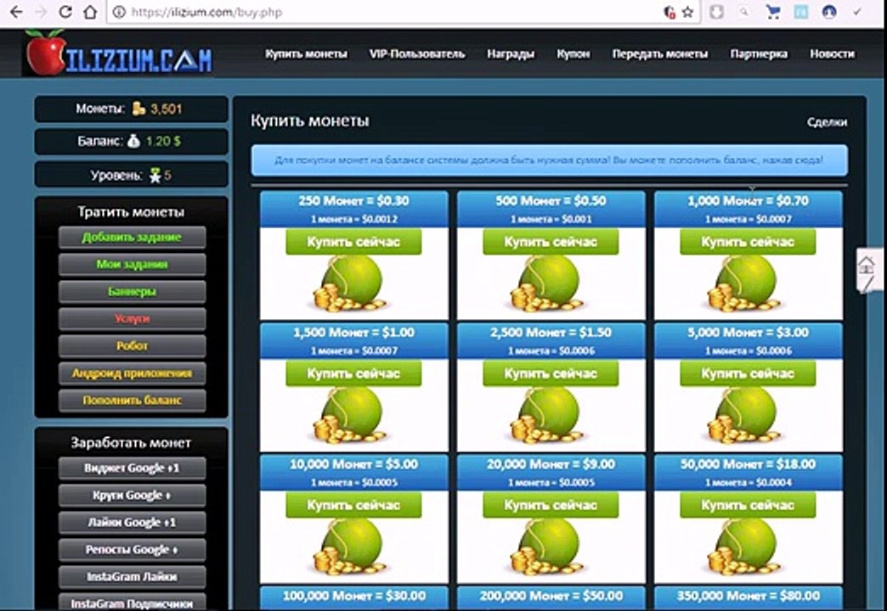This screenshot has height=611, width=887.
Task: Open Виджет Google +1 earning option
Action: tap(132, 468)
